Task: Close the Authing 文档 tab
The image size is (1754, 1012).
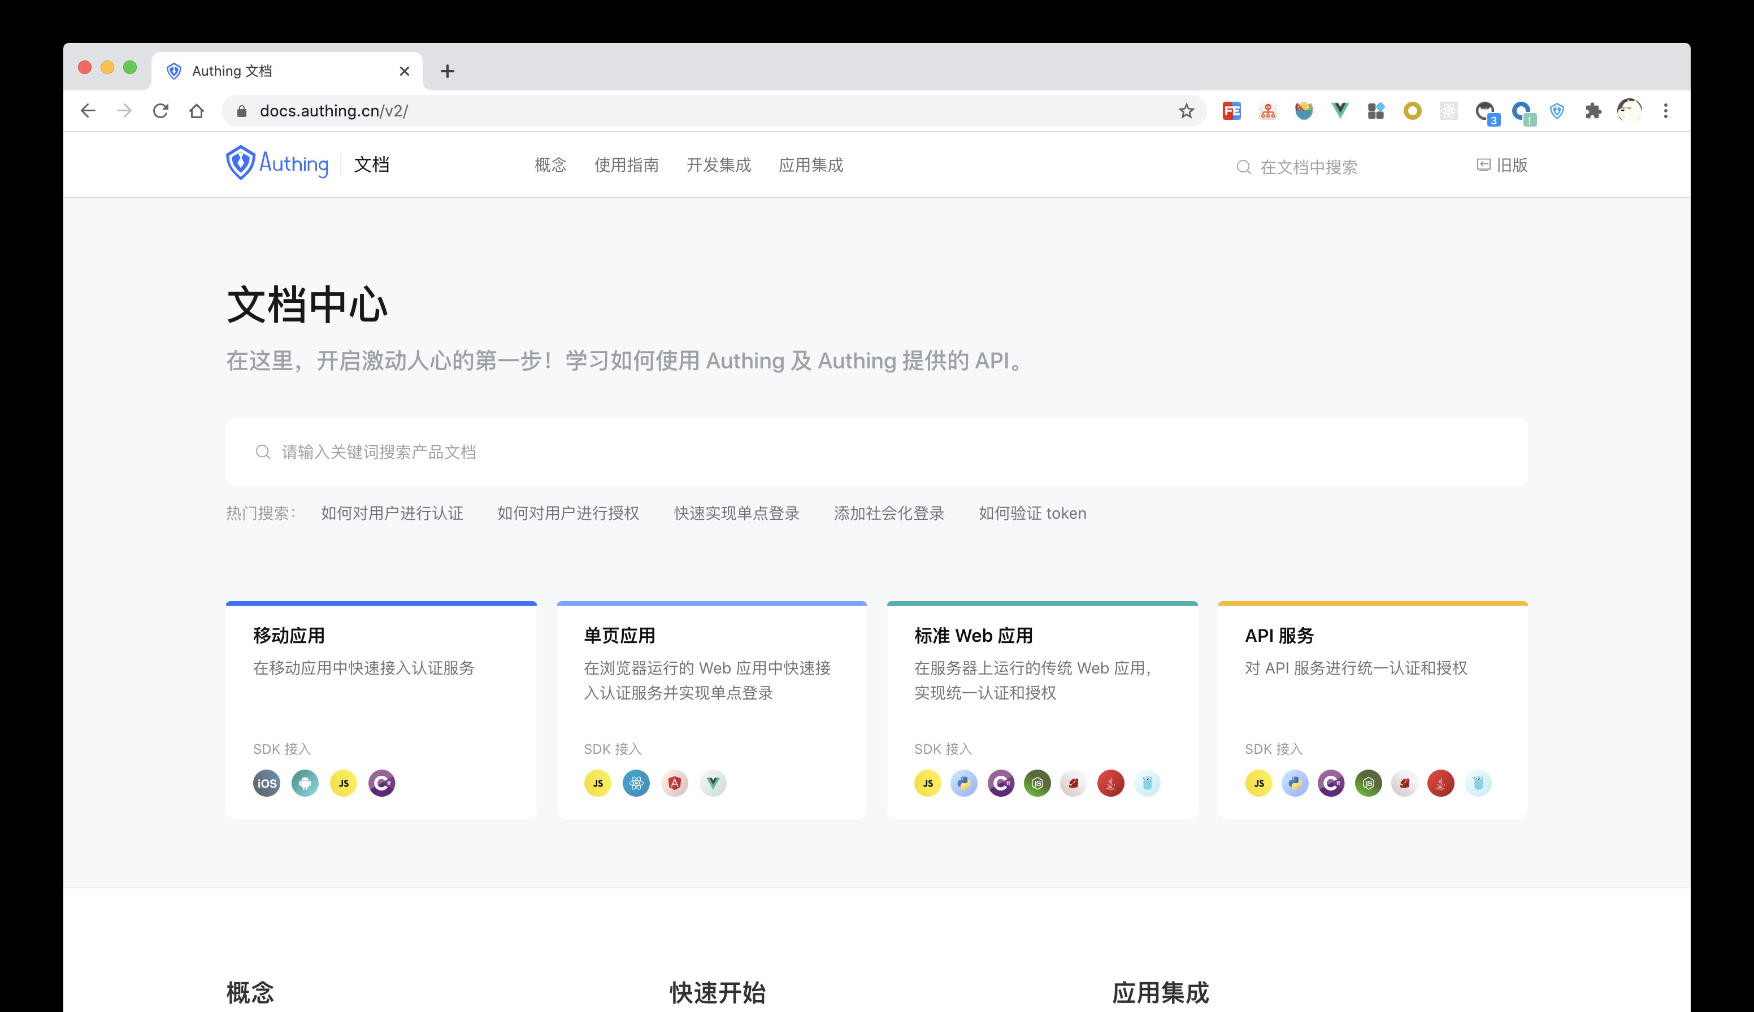Action: 405,71
